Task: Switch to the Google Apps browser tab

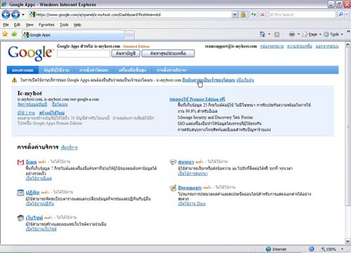Action: [73, 35]
